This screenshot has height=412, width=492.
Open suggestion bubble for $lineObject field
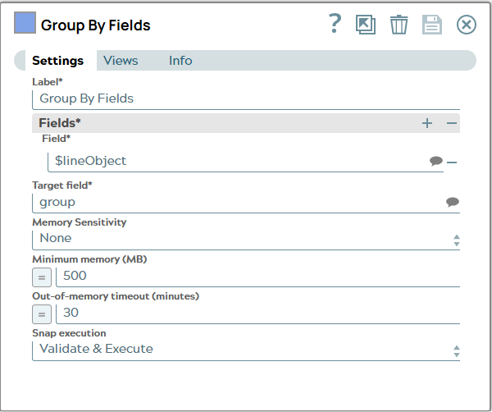tap(436, 161)
